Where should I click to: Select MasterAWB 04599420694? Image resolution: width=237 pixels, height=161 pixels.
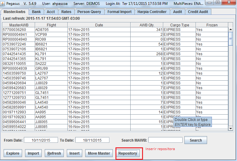click(x=19, y=83)
